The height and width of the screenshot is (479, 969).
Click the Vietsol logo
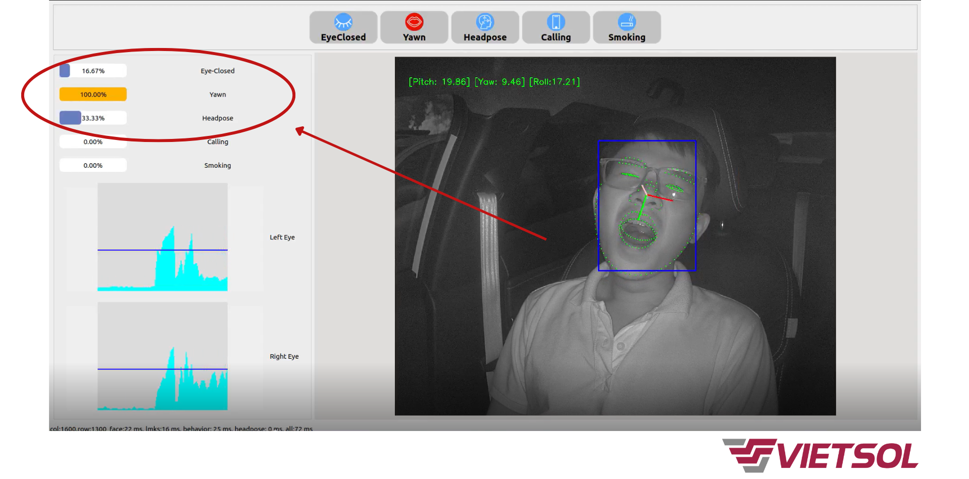click(821, 455)
